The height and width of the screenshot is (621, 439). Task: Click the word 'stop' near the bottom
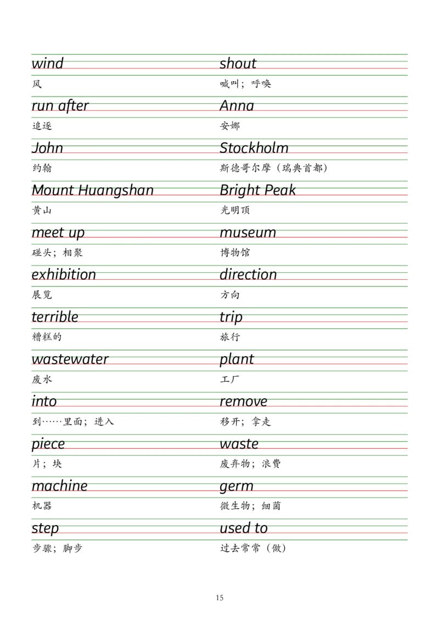coord(44,527)
